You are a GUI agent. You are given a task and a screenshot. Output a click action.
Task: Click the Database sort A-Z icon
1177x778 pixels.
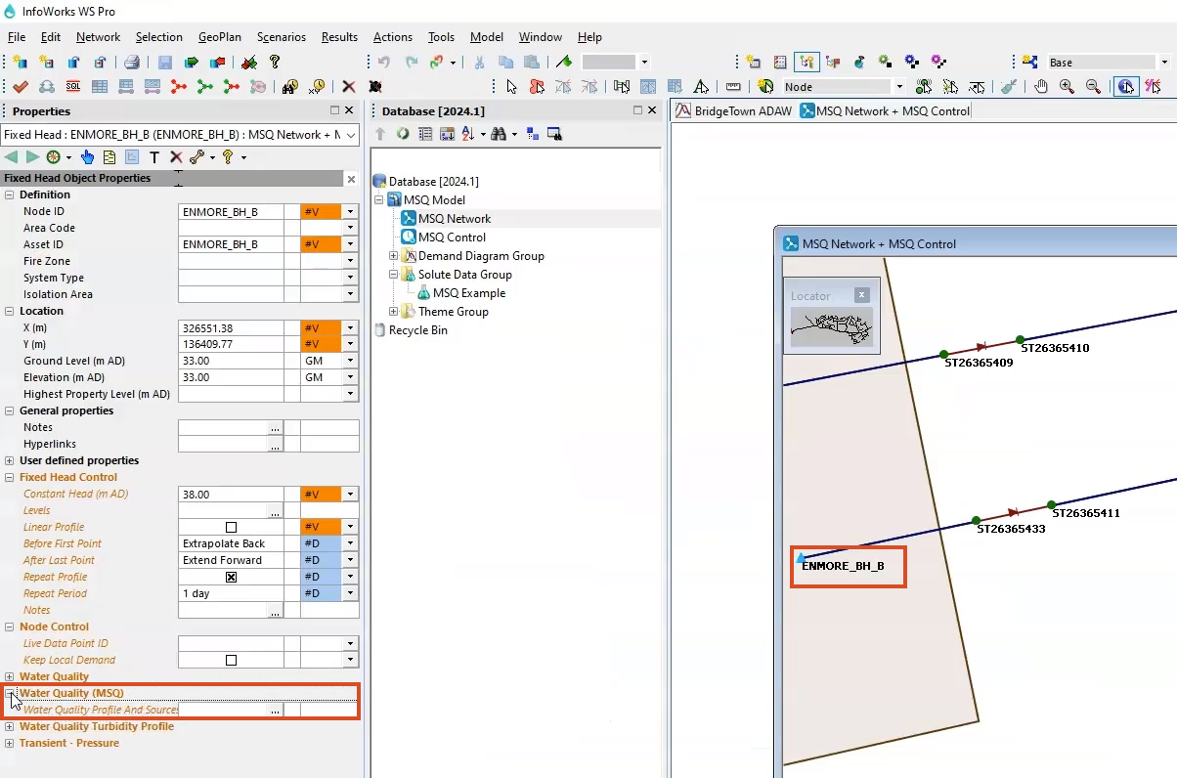click(467, 133)
